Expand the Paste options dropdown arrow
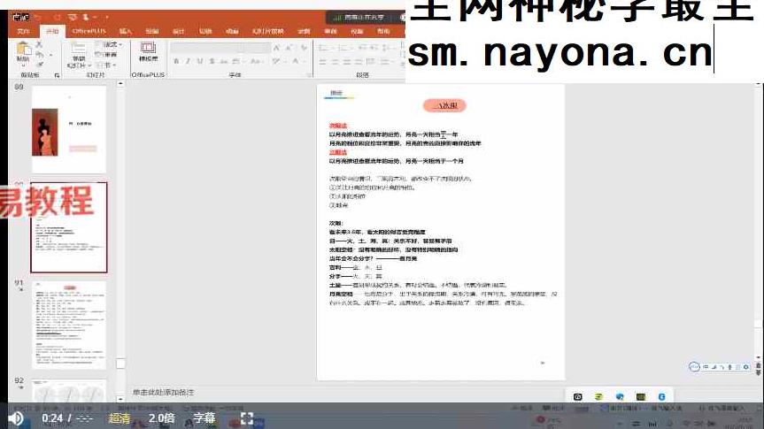This screenshot has width=764, height=429. tap(23, 66)
